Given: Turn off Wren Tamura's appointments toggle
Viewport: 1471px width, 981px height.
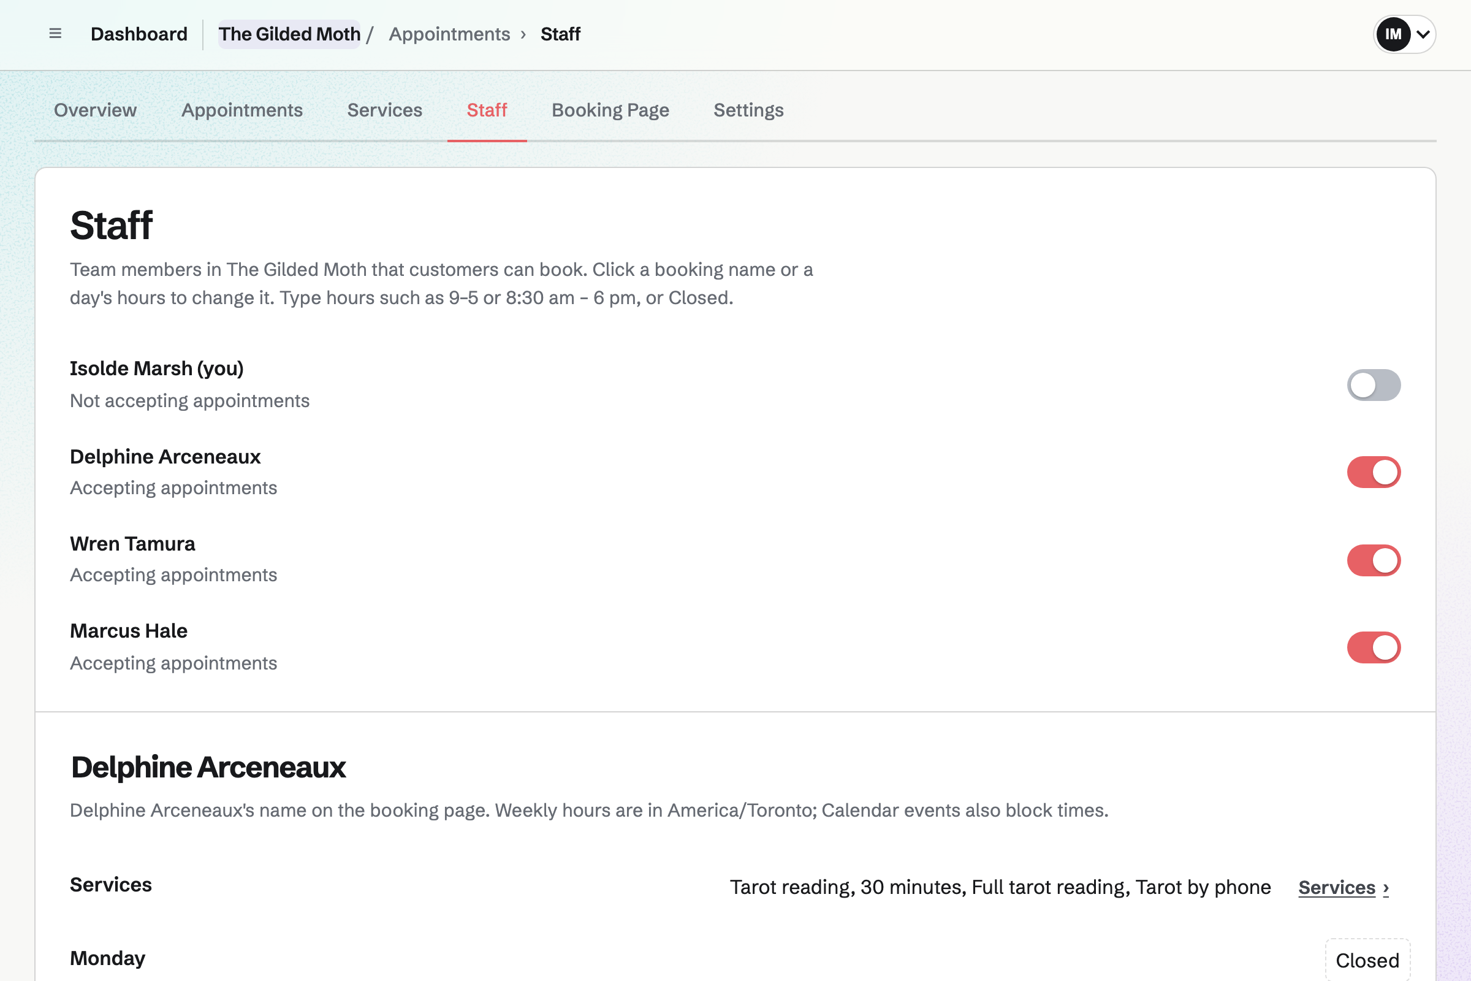Looking at the screenshot, I should pyautogui.click(x=1374, y=560).
